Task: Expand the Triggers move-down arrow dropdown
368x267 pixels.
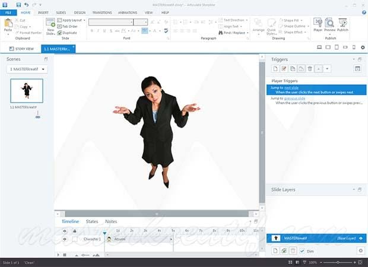Action: click(x=327, y=69)
